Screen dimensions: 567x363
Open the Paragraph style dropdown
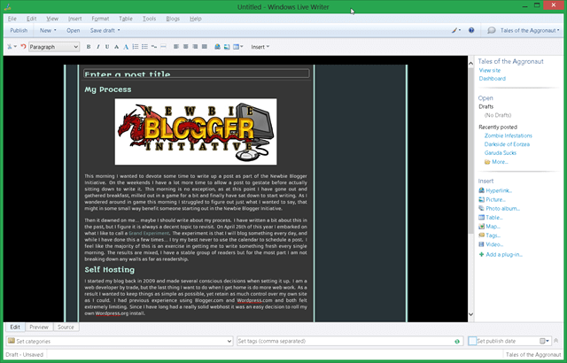pos(54,47)
